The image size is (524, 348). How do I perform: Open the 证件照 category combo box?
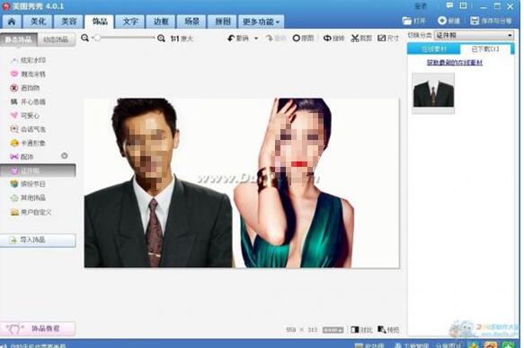click(x=474, y=35)
